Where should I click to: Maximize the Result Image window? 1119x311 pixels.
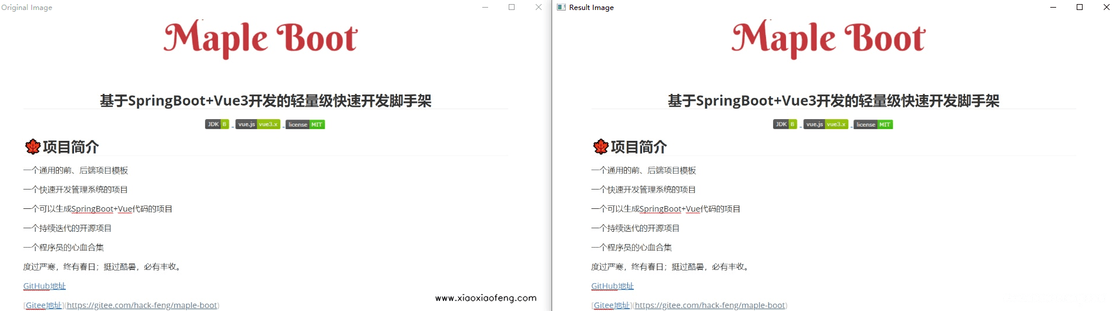click(1080, 7)
